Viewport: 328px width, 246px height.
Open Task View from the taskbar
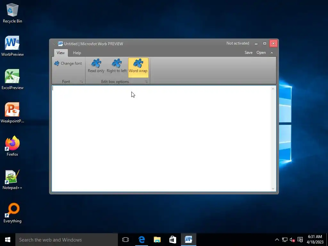126,240
